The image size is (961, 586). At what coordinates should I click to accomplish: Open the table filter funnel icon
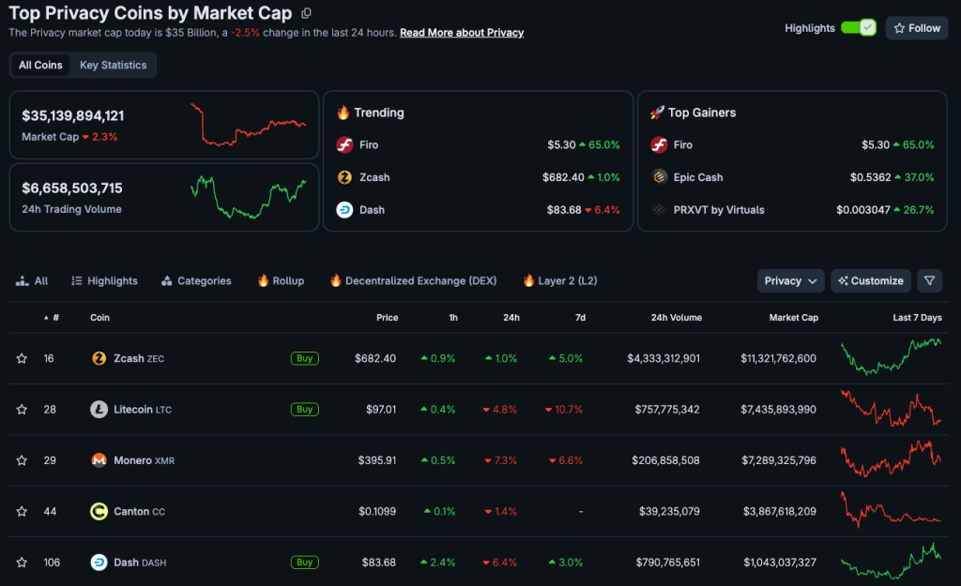(929, 280)
